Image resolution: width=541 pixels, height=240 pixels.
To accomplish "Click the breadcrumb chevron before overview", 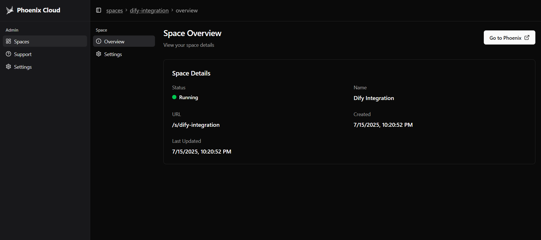I will point(172,10).
